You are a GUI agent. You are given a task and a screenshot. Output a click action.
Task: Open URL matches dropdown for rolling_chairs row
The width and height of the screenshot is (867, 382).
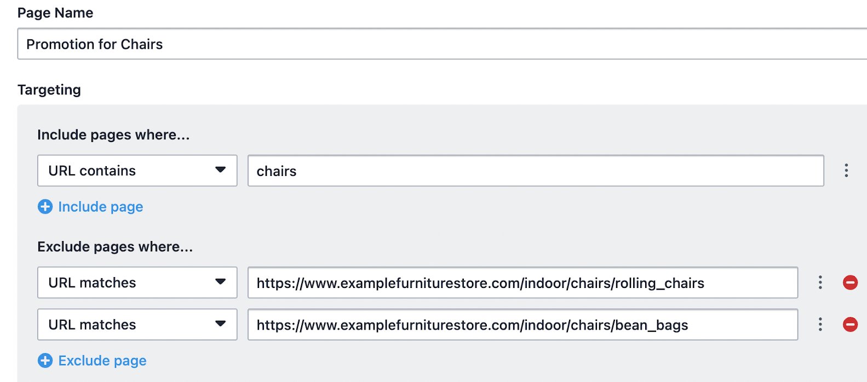coord(137,283)
